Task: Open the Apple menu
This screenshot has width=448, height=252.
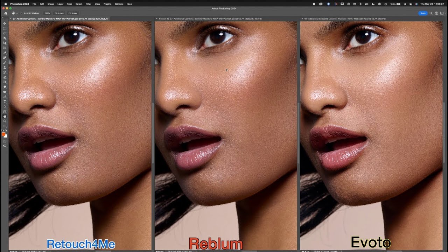Action: [5, 4]
